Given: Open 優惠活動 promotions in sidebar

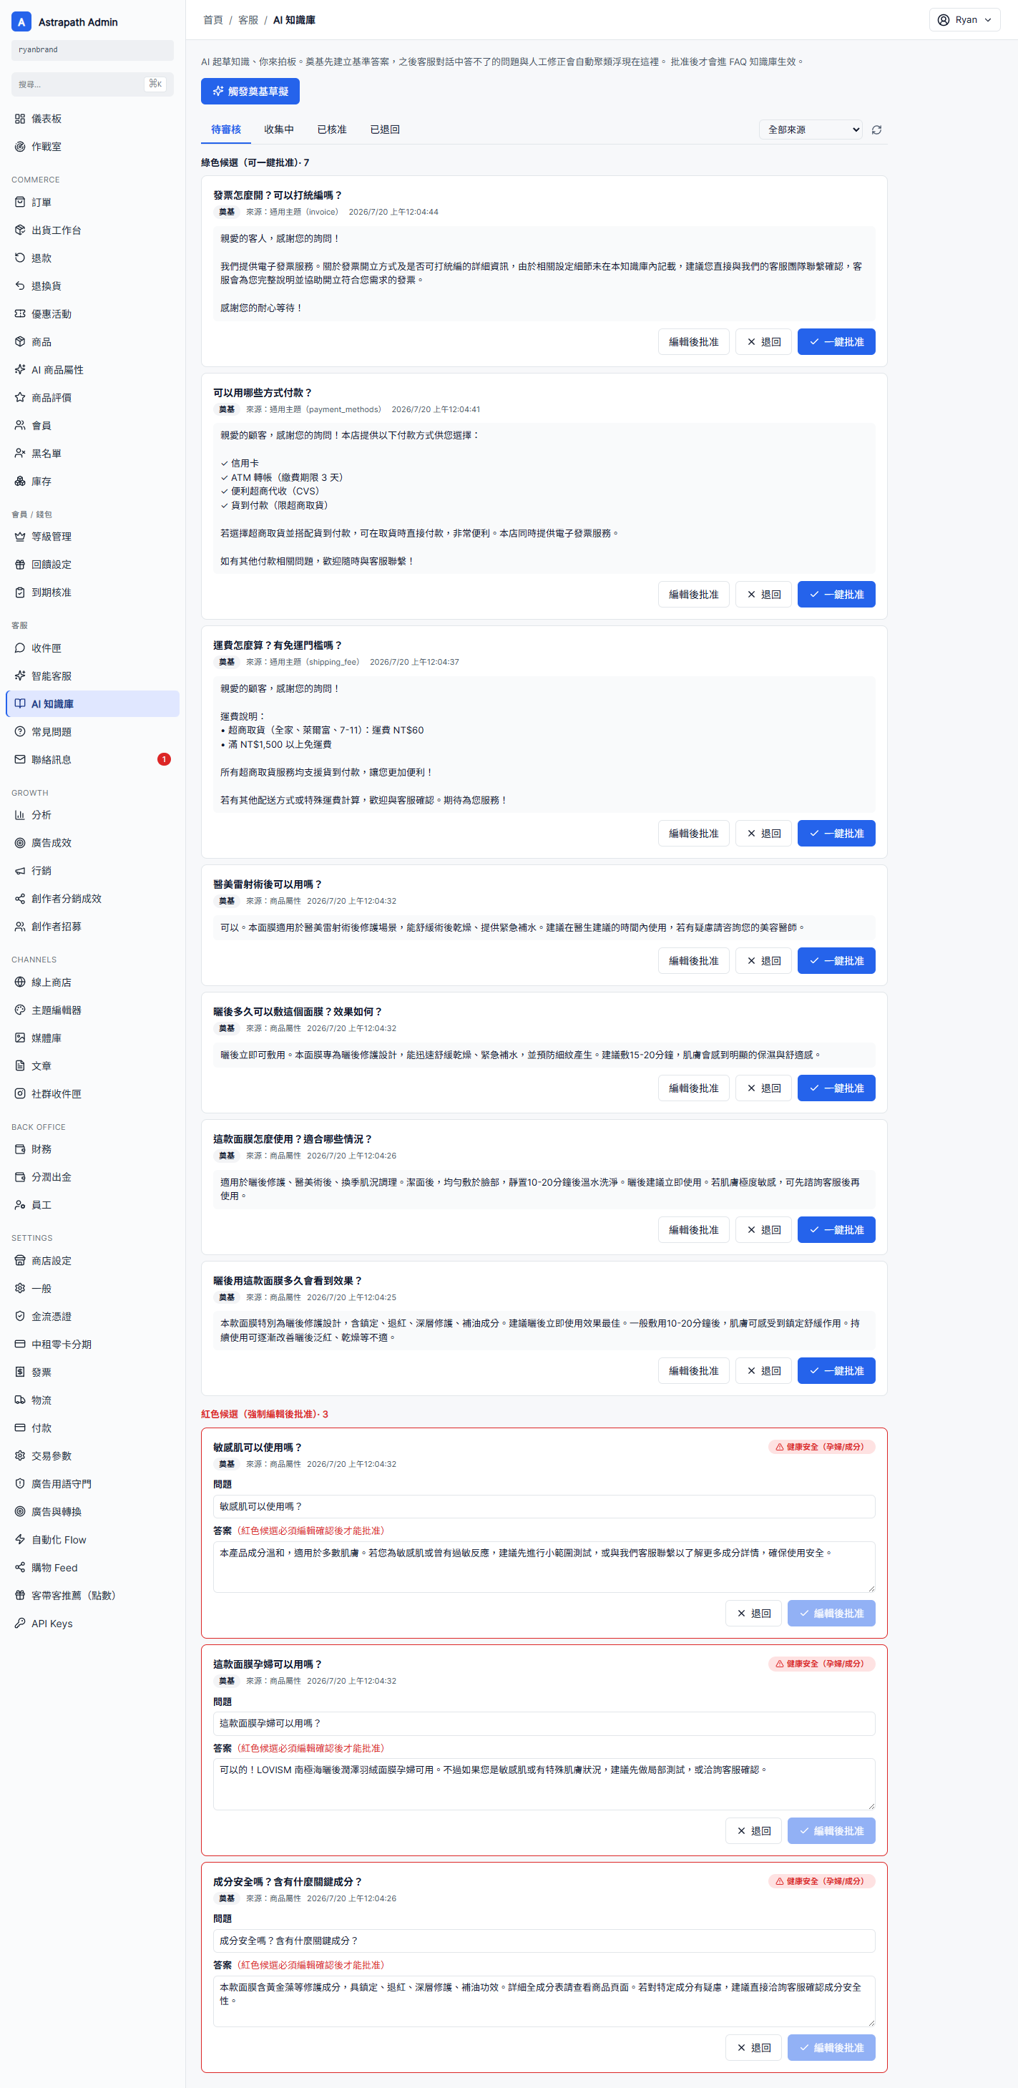Looking at the screenshot, I should 92,313.
